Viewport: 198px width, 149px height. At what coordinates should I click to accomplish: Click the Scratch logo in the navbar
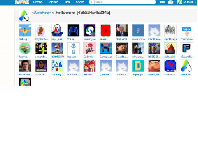(x=22, y=2)
